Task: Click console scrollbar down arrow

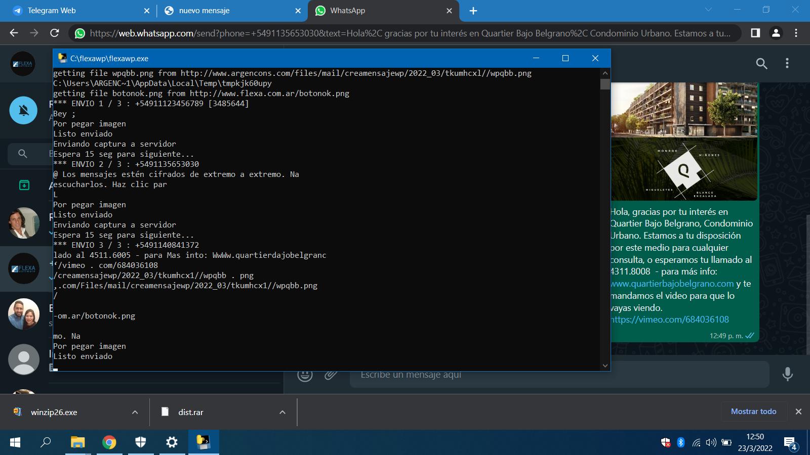Action: point(605,366)
